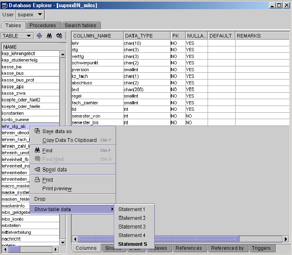This screenshot has width=292, height=255.
Task: Choose Copy Data To Clipboard
Action: pos(73,140)
